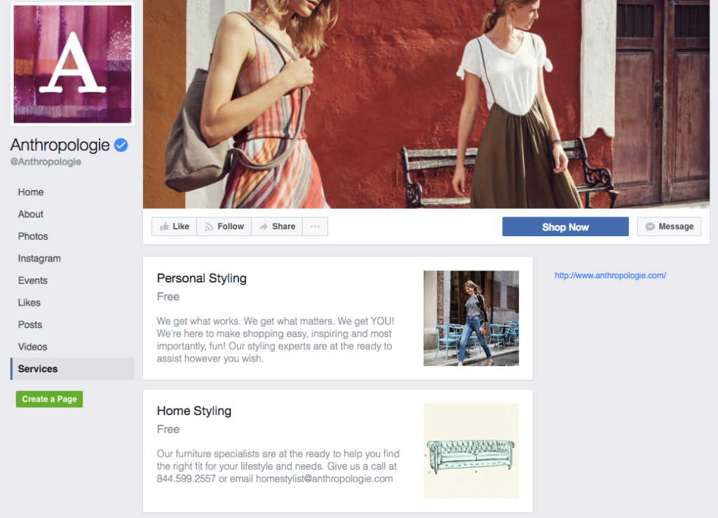Click the Personal Styling description paragraph

tap(275, 340)
